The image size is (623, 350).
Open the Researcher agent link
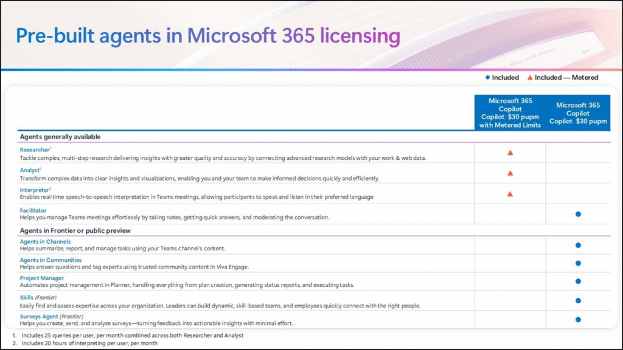(x=34, y=149)
